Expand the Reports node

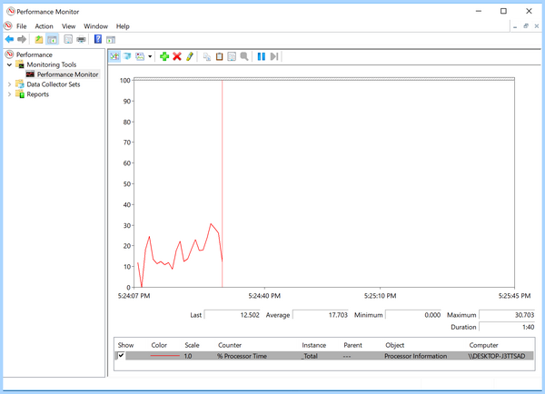[x=9, y=94]
